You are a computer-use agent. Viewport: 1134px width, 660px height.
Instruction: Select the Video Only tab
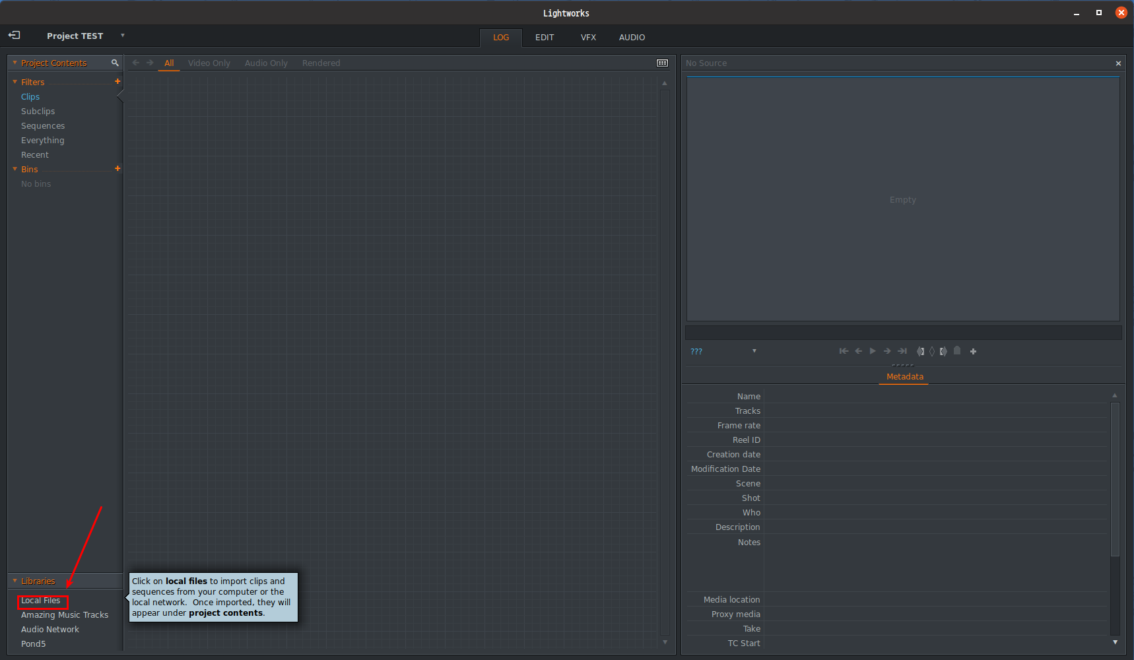click(x=209, y=63)
